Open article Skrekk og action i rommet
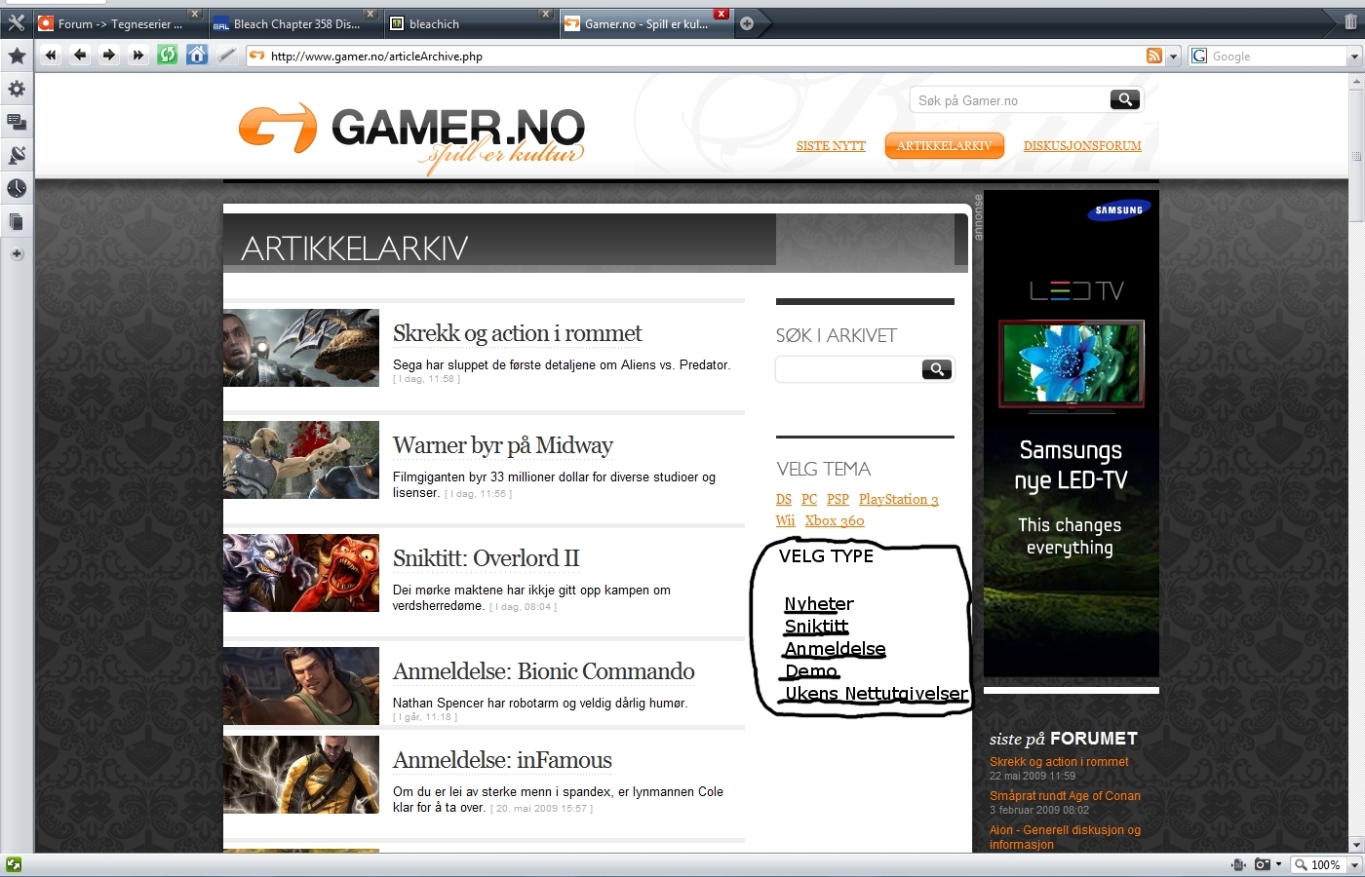 pos(517,333)
